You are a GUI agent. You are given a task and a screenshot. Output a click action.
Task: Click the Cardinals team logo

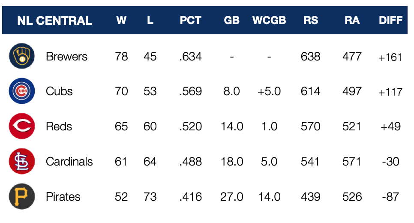point(21,162)
